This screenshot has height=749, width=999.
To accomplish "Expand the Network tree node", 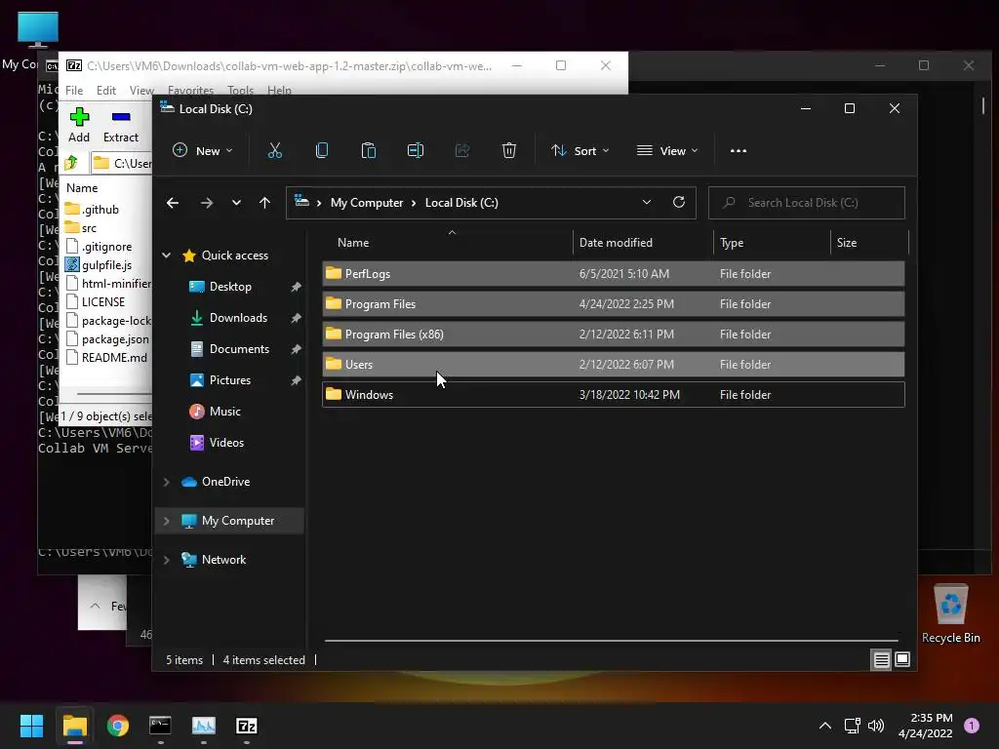I will (166, 560).
